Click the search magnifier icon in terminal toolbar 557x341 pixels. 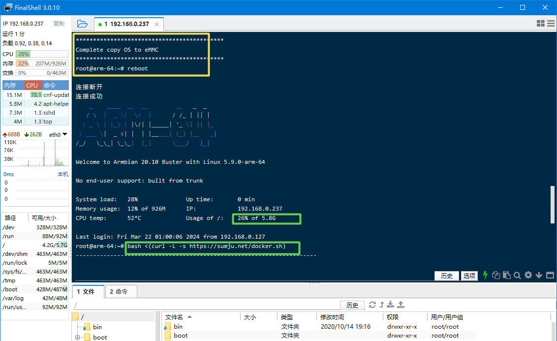(517, 275)
